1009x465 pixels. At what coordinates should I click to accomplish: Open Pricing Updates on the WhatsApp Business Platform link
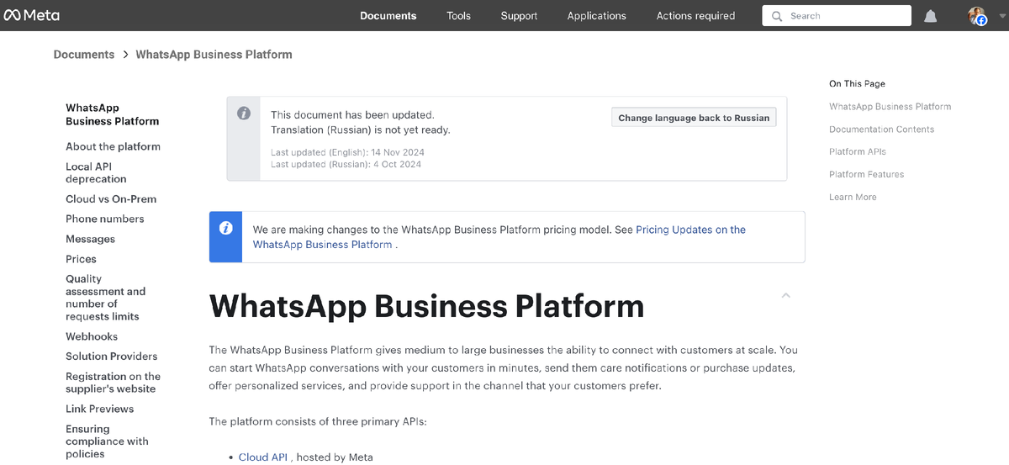click(x=499, y=237)
